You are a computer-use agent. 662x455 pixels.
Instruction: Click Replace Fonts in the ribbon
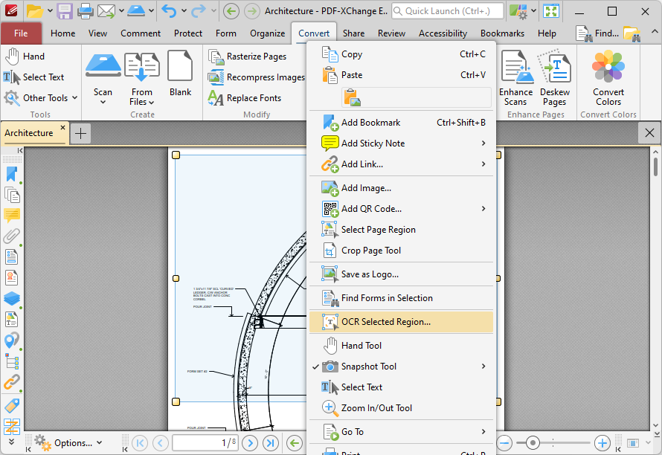pos(245,98)
